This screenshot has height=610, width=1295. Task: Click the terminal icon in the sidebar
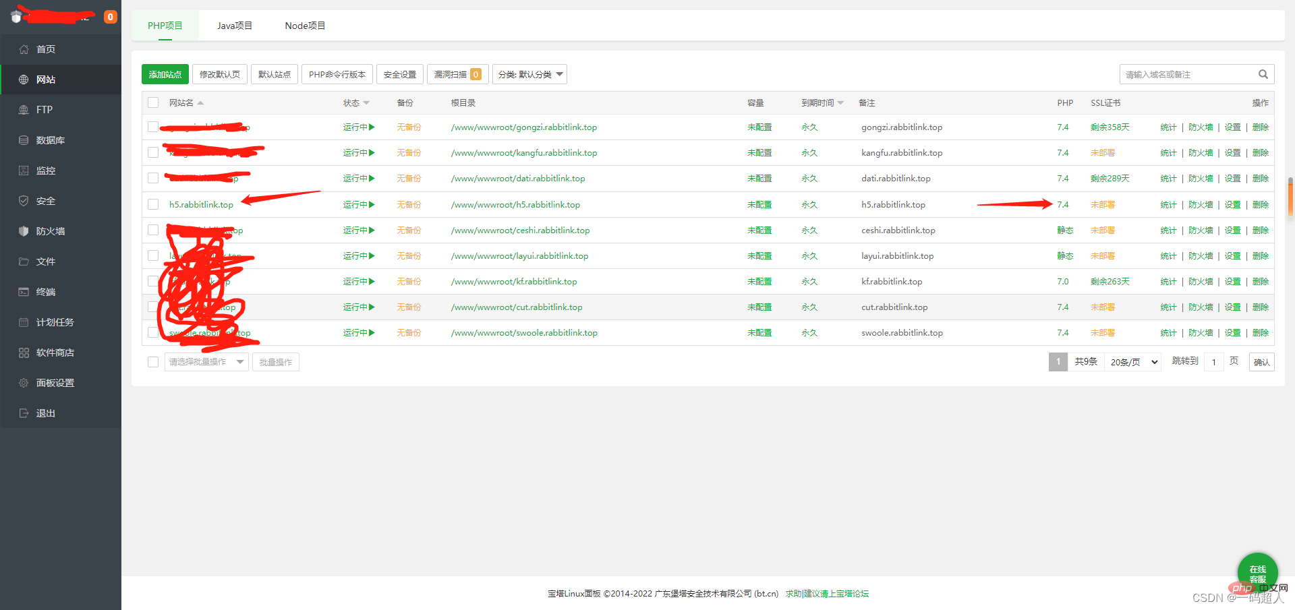[x=24, y=292]
